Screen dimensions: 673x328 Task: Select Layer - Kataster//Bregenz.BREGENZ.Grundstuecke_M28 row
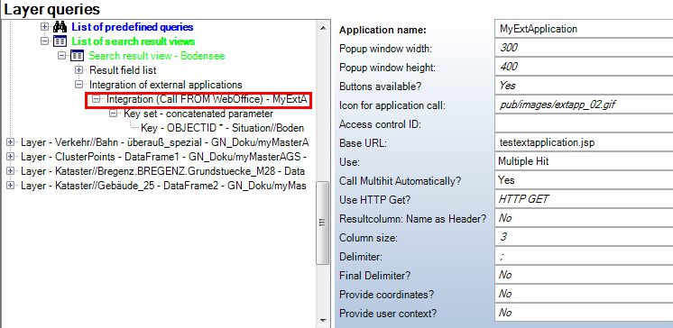pos(162,171)
